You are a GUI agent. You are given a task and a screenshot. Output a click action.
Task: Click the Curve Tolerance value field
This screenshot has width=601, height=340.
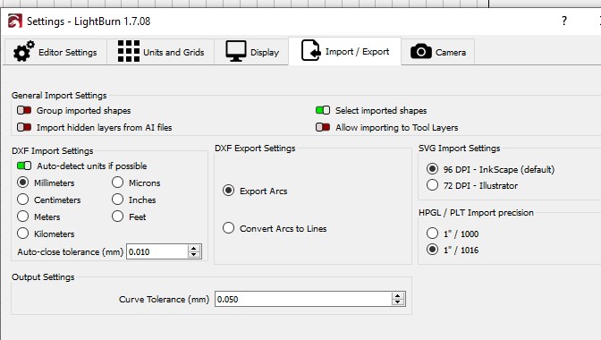coord(303,299)
